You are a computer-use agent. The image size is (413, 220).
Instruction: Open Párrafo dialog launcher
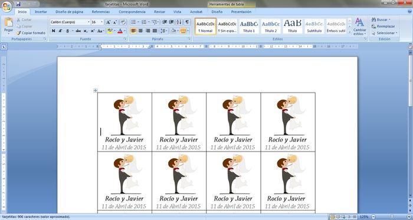pos(189,39)
